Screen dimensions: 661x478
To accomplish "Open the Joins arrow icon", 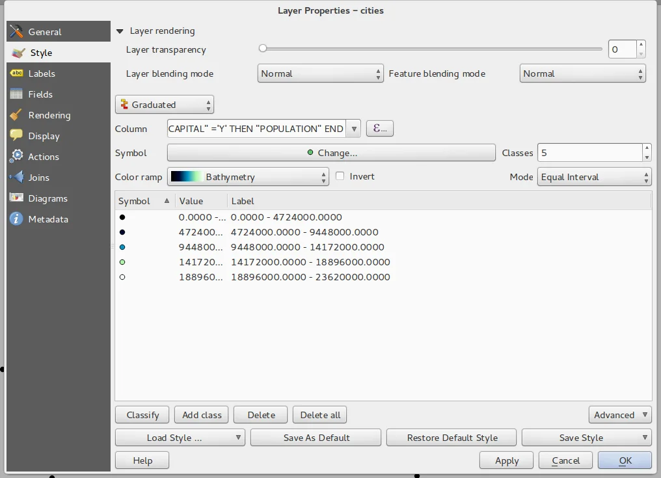I will click(17, 178).
